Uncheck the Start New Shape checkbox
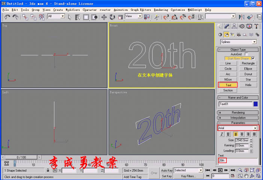 (253, 58)
